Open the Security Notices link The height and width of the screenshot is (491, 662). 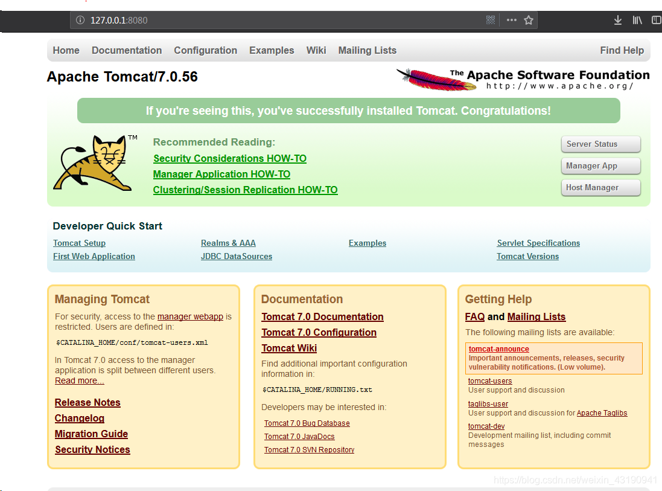pyautogui.click(x=92, y=449)
